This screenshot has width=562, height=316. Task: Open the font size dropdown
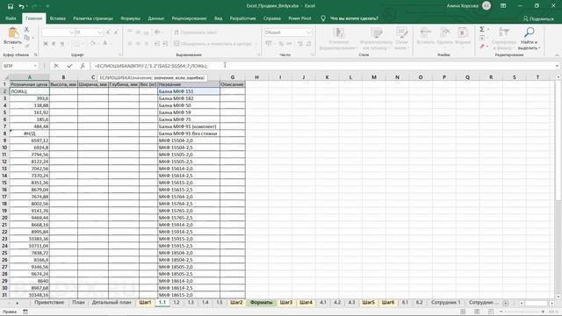coord(100,32)
